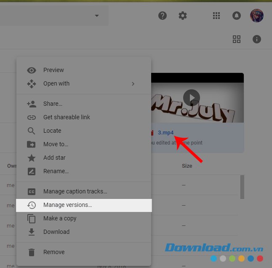Screen dimensions: 272x268
Task: Click the file list vertical scrollbar
Action: (242, 186)
